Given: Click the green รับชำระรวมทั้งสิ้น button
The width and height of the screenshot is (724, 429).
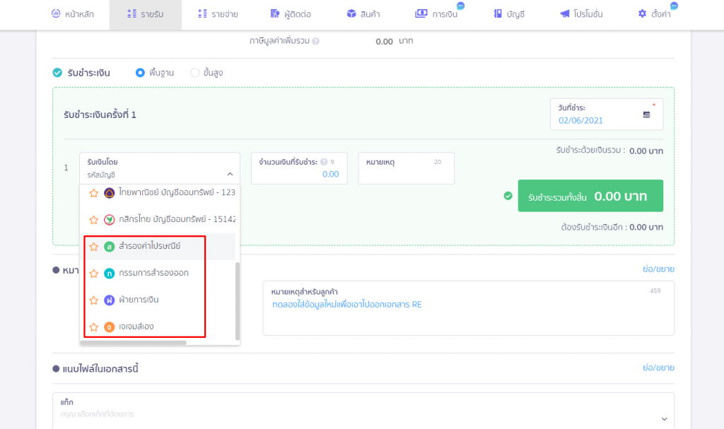Looking at the screenshot, I should click(x=590, y=196).
